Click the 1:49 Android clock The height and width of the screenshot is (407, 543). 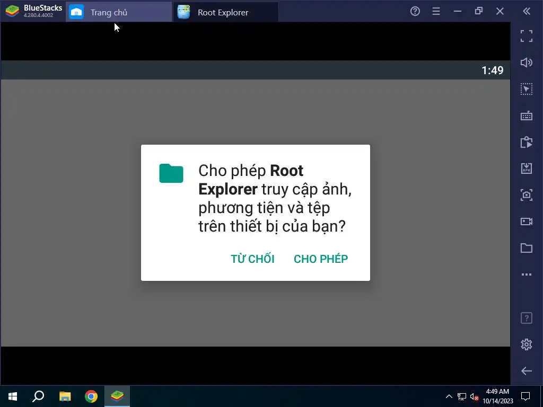coord(493,70)
